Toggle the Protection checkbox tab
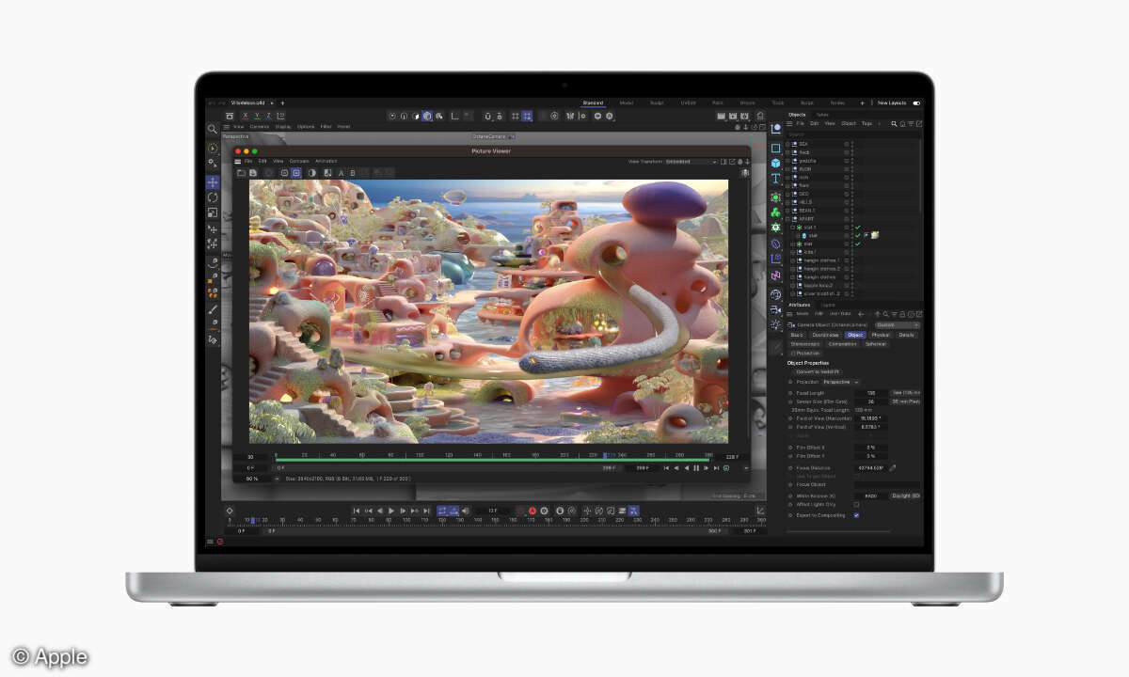1129x677 pixels. (x=805, y=353)
